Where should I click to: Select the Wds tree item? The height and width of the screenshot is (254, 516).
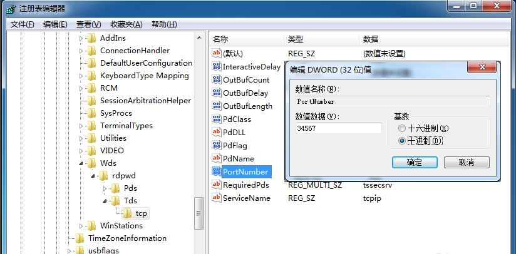108,163
